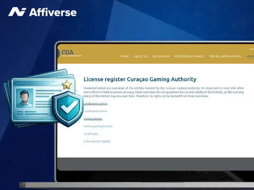Click the shield checkmark graphic
Viewport: 254px width, 190px height.
pos(68,109)
